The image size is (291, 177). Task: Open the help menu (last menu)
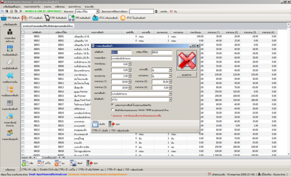[89, 7]
